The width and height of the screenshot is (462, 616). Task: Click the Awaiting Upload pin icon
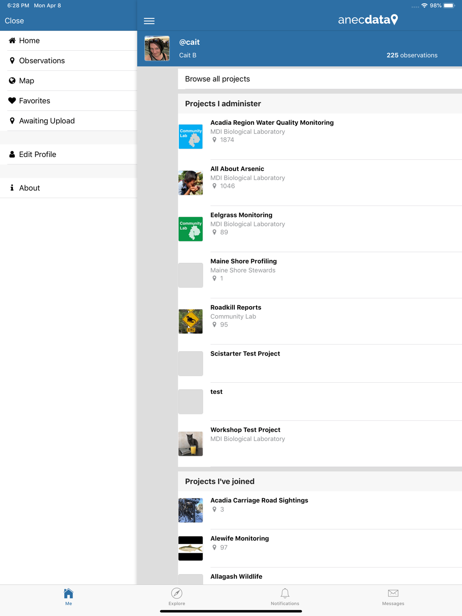[12, 121]
